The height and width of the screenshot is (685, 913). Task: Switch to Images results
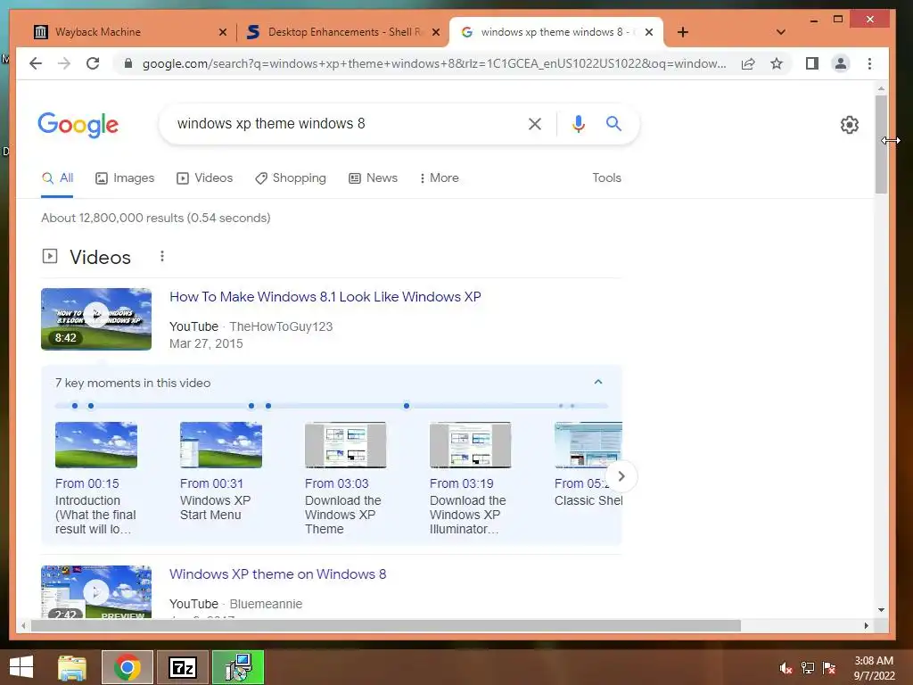[125, 178]
